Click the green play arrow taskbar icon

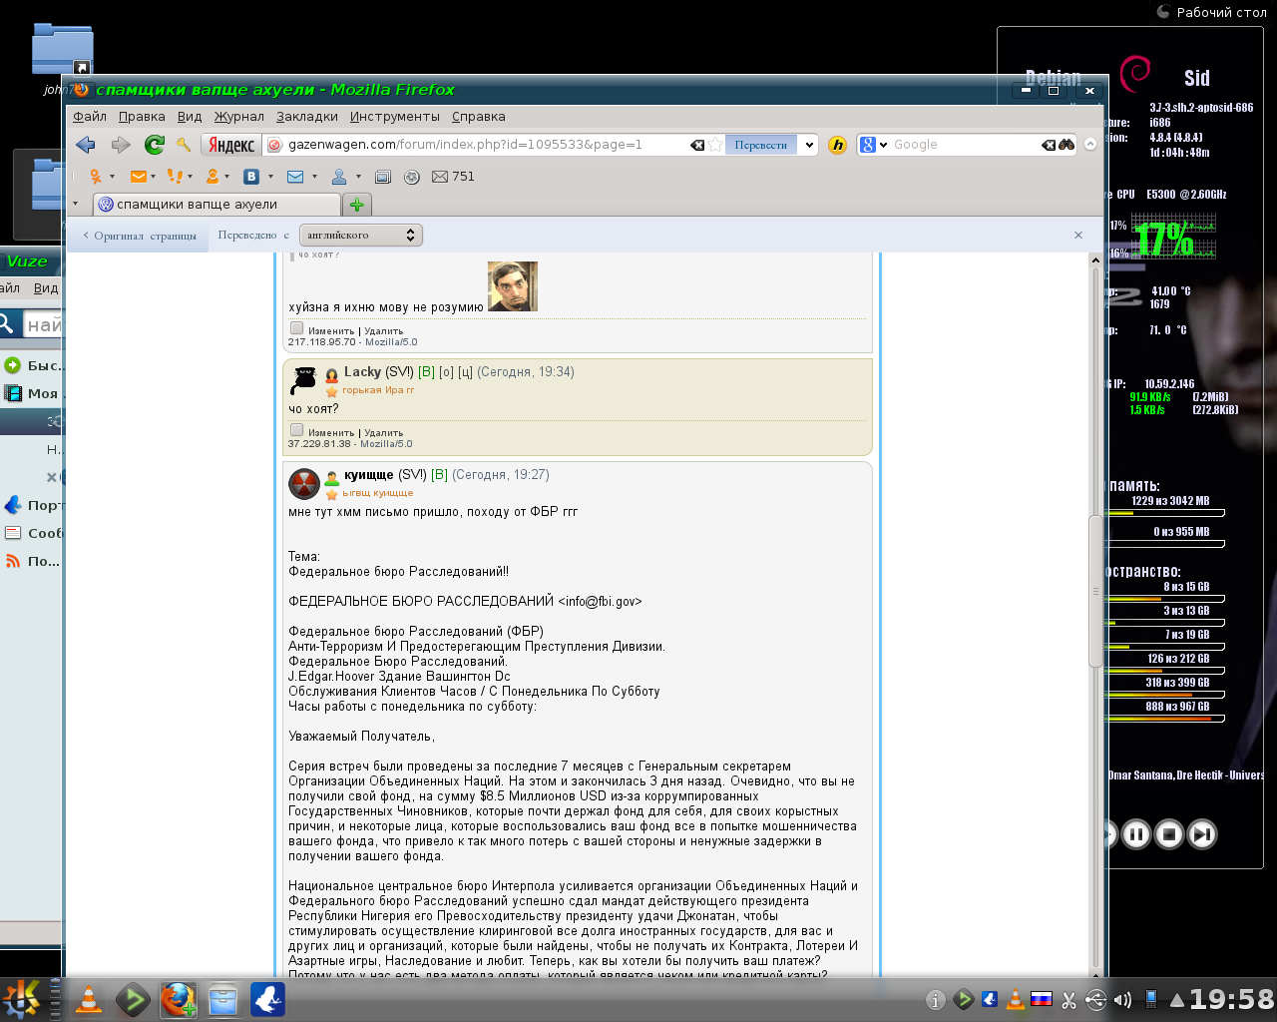[x=133, y=999]
